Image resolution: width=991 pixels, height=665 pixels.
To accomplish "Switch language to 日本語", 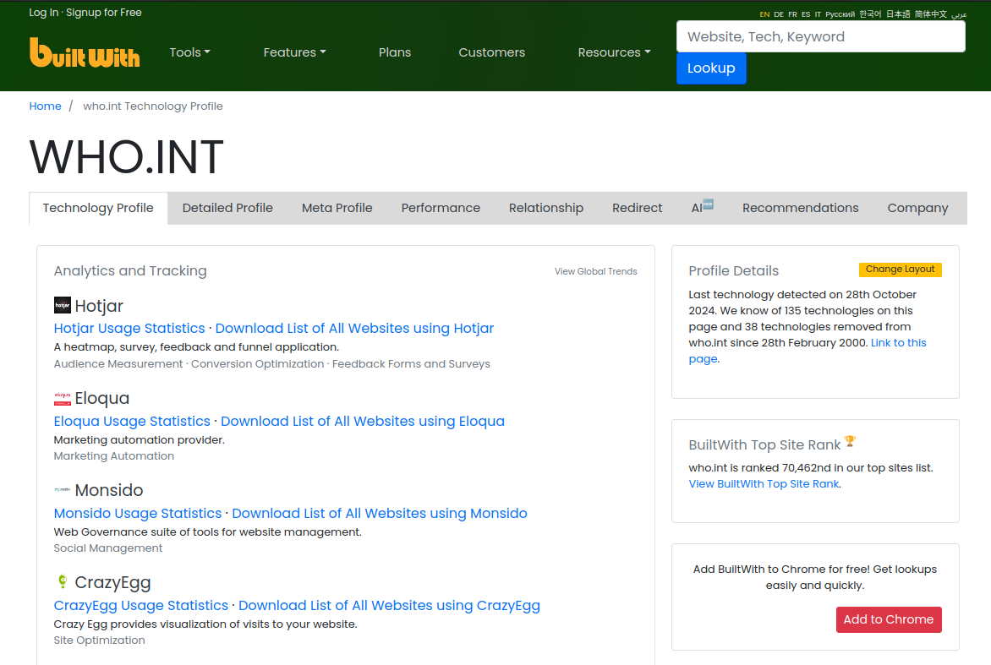I will (x=898, y=14).
